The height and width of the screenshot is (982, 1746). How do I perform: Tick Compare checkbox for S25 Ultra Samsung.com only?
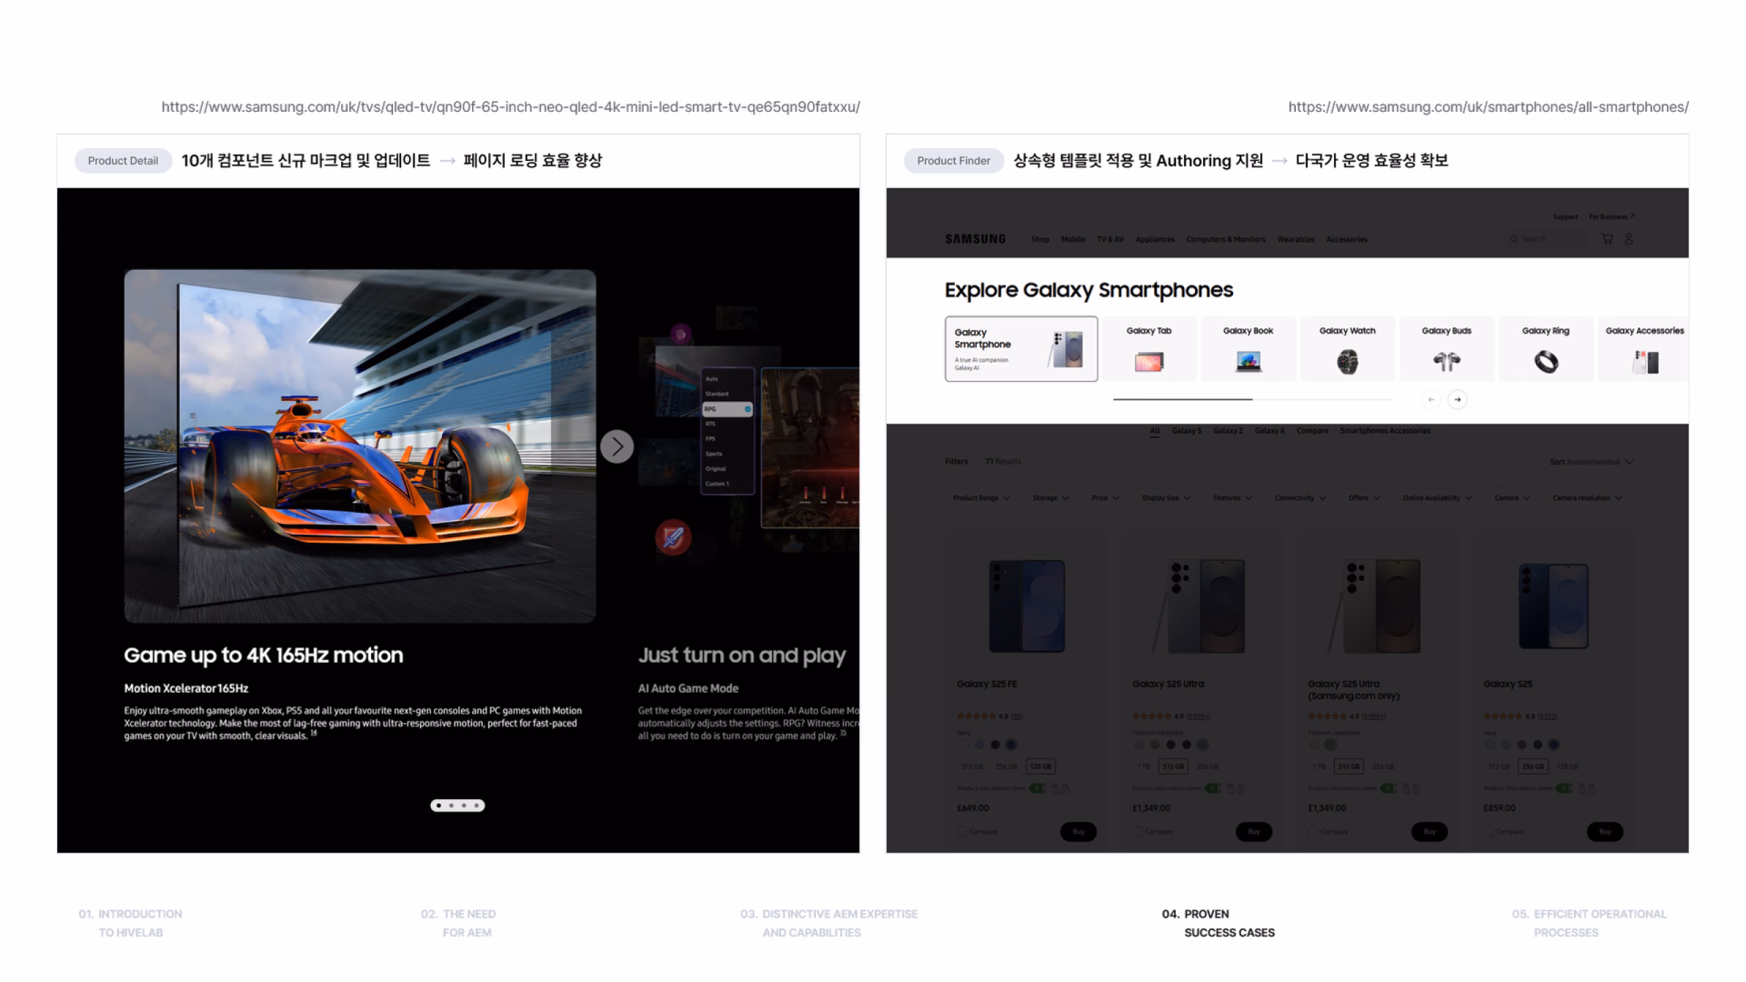click(1313, 831)
